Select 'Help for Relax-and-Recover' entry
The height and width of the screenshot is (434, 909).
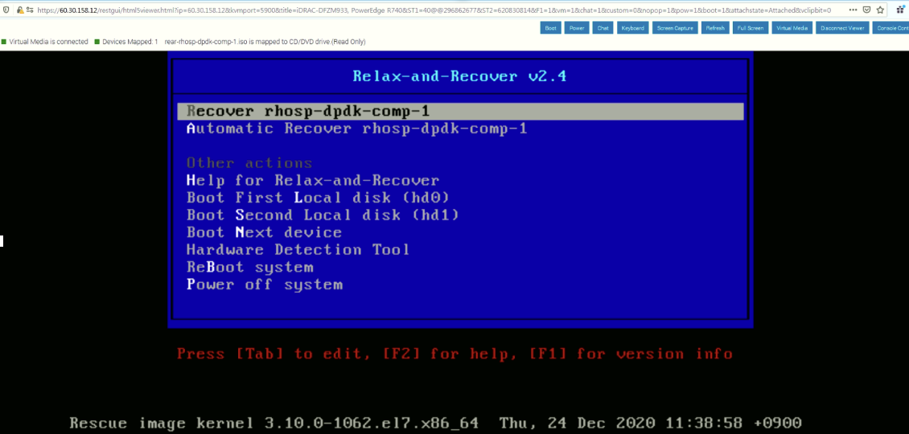tap(312, 181)
